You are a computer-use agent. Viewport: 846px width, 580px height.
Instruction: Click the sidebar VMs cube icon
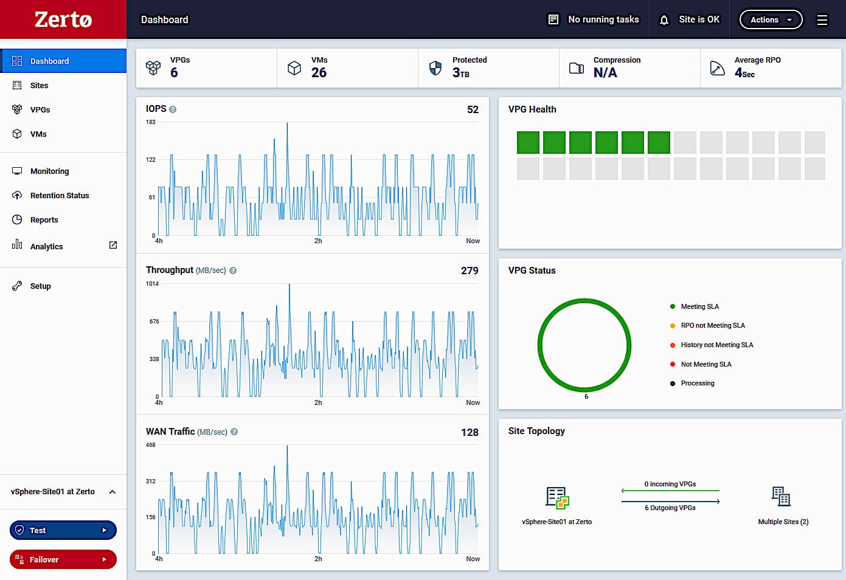point(17,134)
